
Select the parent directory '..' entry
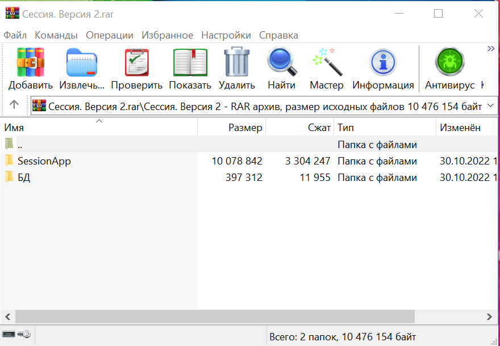click(x=19, y=145)
